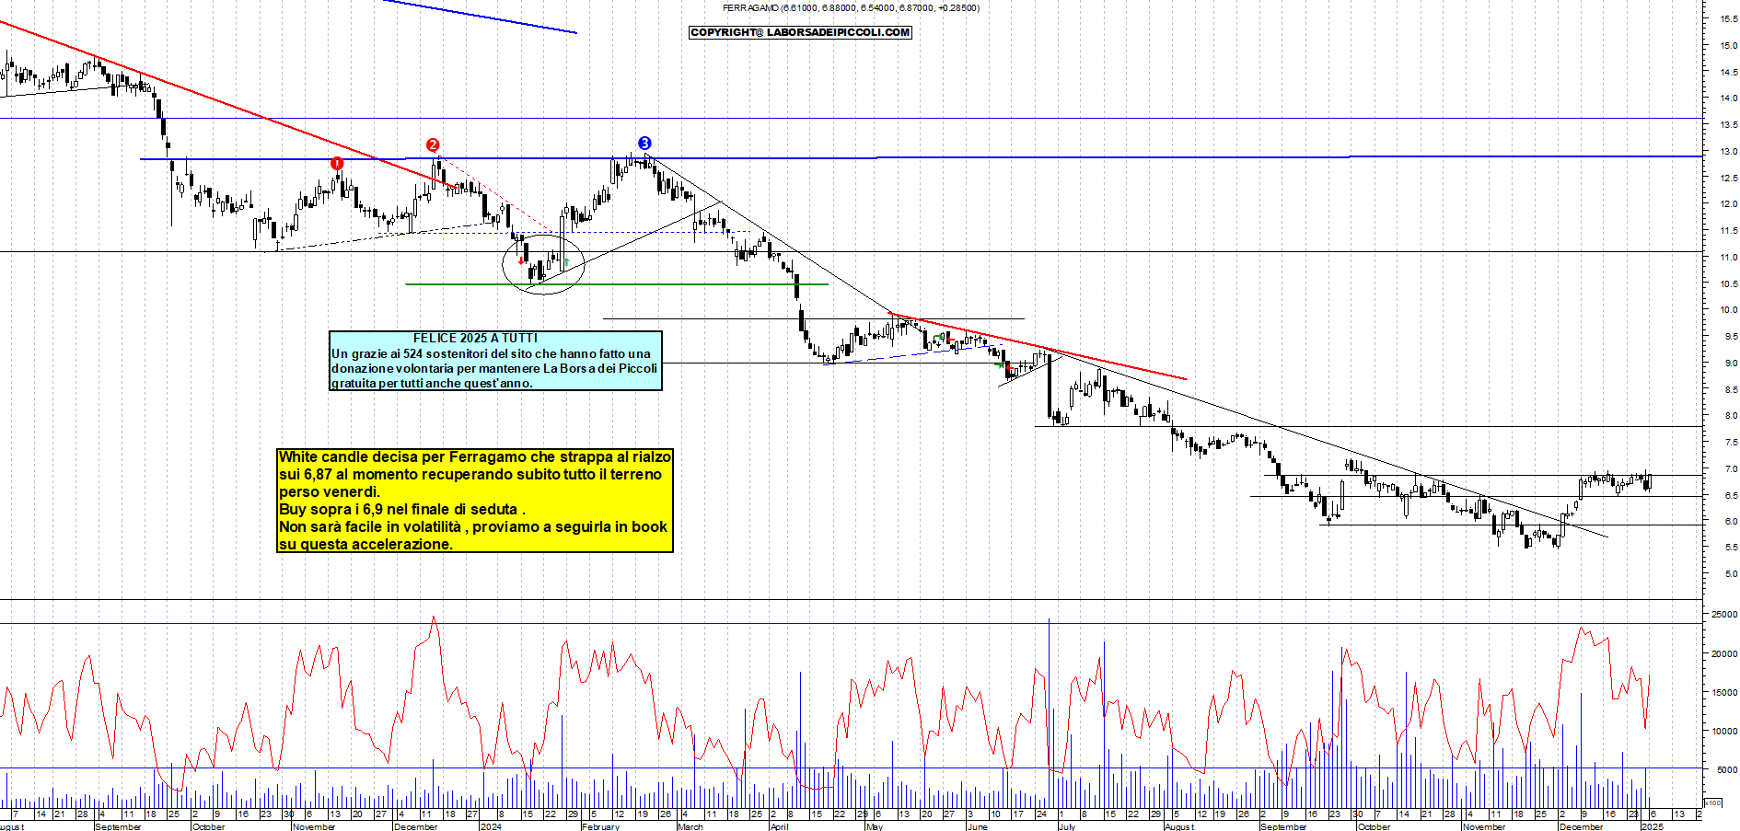The width and height of the screenshot is (1740, 831).
Task: Click the 5.0 price axis label
Action: 1731,573
